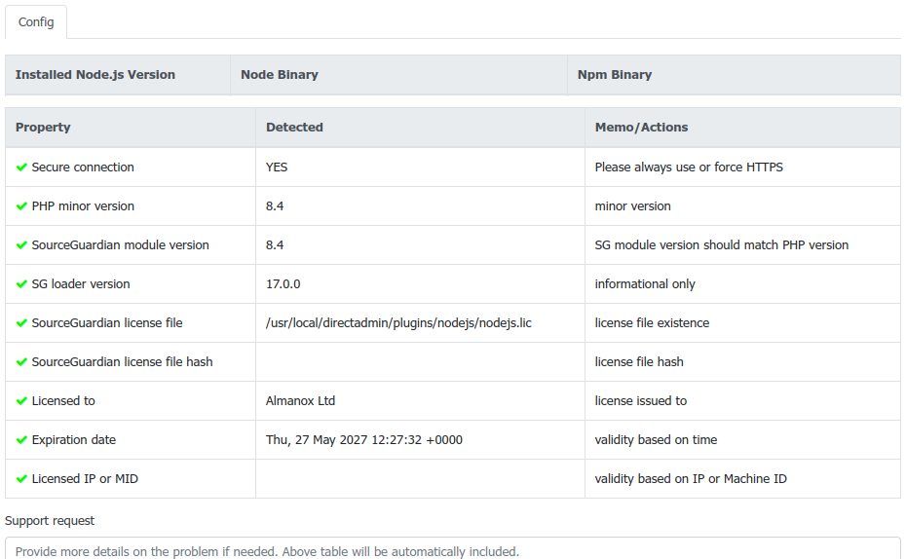Select the SourceGuardian license file hash label
The height and width of the screenshot is (559, 906).
[122, 362]
